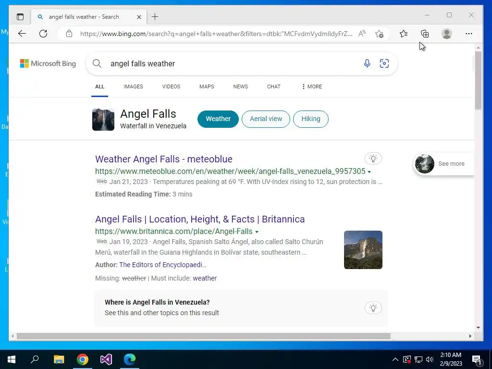Click the browser address bar URL
This screenshot has height=369, width=492.
[x=216, y=34]
